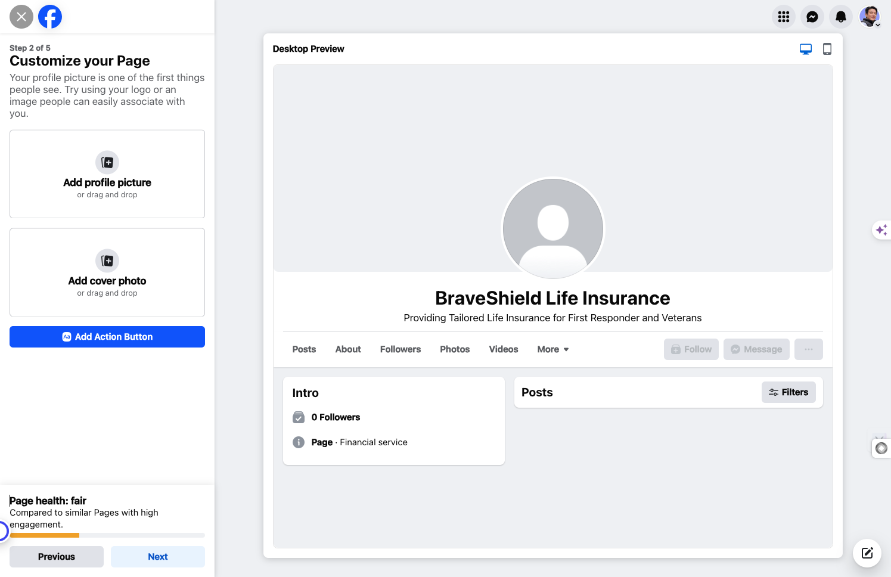Click the Add cover photo upload icon
This screenshot has height=577, width=891.
[x=107, y=260]
